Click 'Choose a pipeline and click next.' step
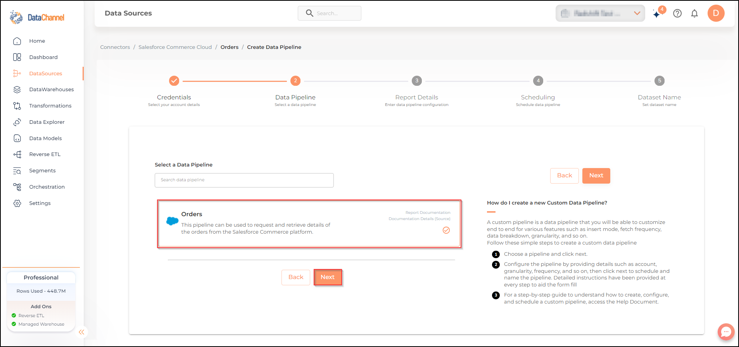 [x=546, y=254]
